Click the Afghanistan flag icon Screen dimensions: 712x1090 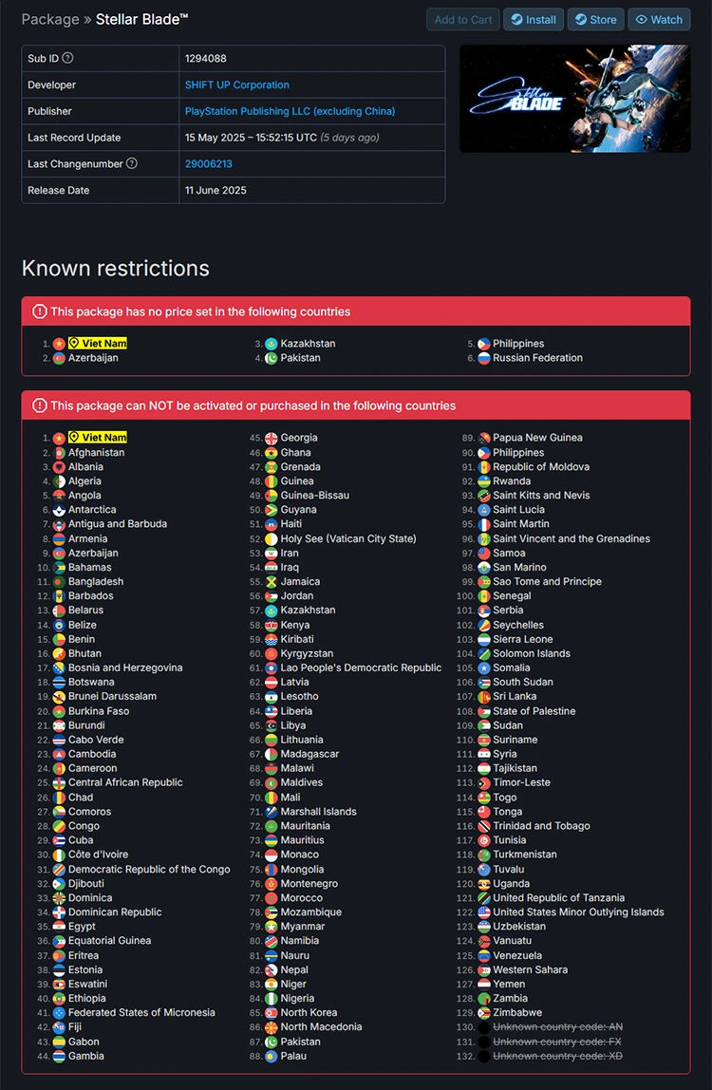[x=59, y=453]
